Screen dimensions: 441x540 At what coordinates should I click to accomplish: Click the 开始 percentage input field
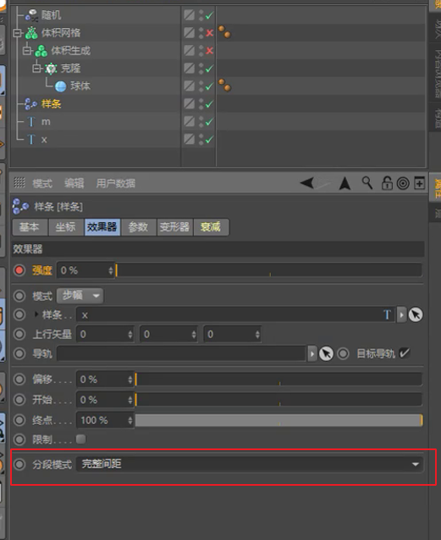pyautogui.click(x=105, y=400)
